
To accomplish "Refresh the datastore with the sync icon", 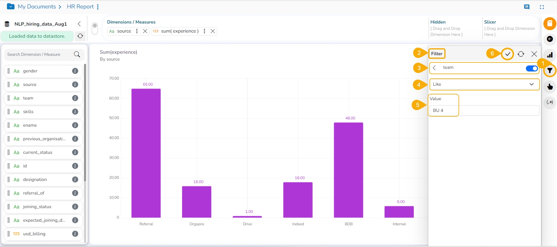I will click(x=80, y=36).
